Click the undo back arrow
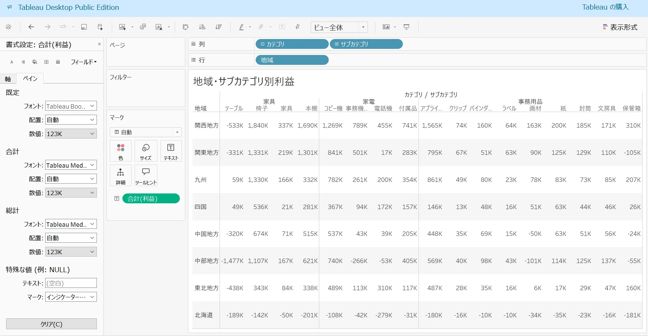 [x=31, y=27]
